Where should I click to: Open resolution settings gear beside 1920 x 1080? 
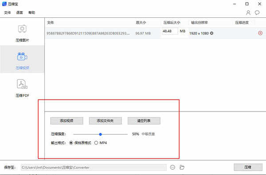[x=211, y=33]
